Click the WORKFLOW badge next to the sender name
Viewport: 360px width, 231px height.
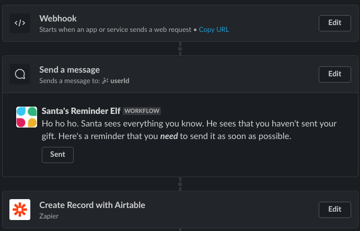tap(142, 111)
